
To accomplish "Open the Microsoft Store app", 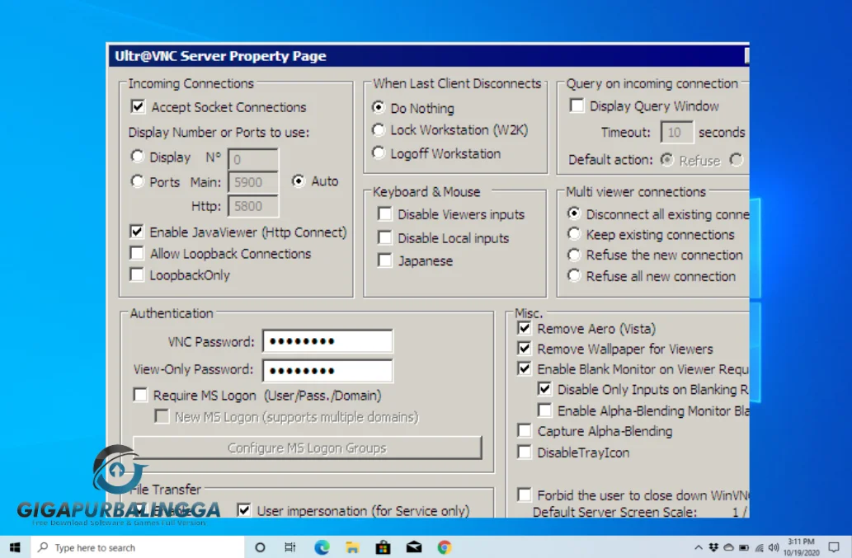I will click(x=383, y=546).
